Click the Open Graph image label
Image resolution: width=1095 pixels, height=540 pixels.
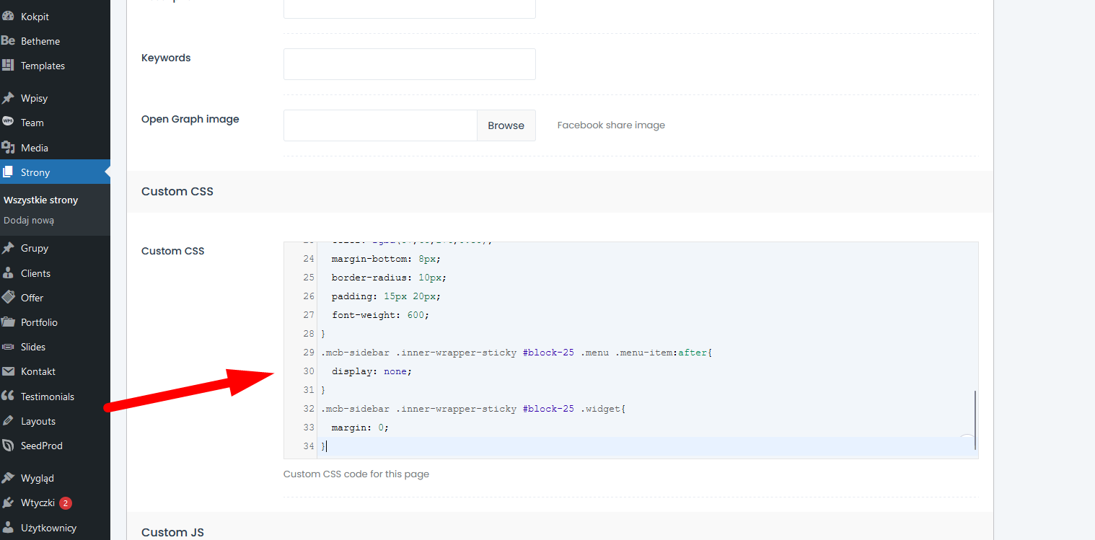[190, 119]
